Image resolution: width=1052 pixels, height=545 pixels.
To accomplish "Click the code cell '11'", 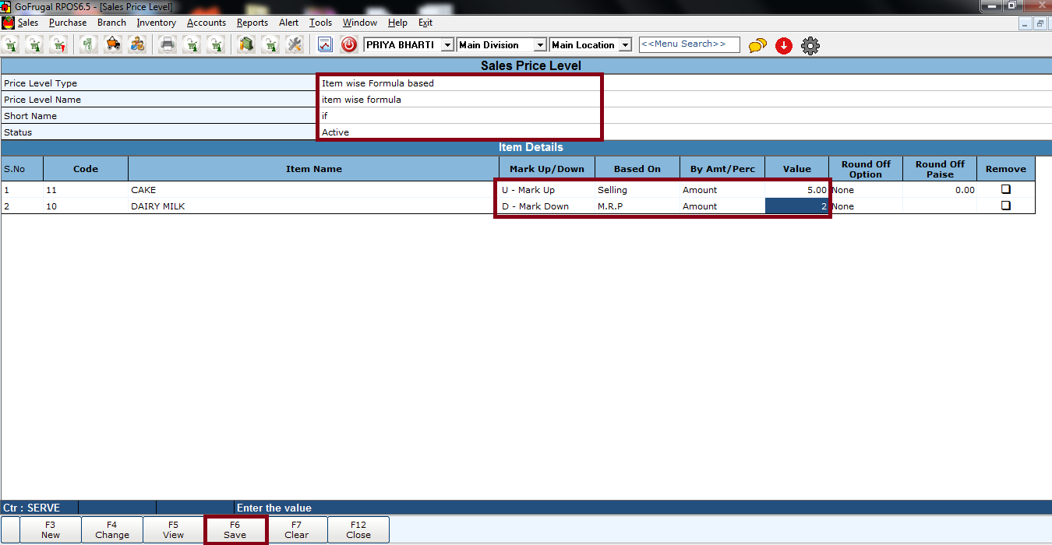I will [86, 190].
